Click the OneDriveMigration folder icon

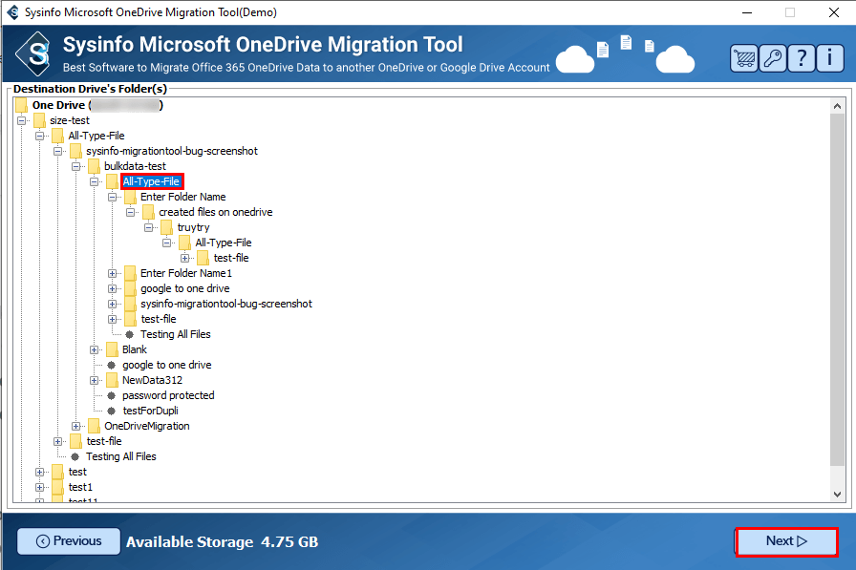pyautogui.click(x=95, y=426)
